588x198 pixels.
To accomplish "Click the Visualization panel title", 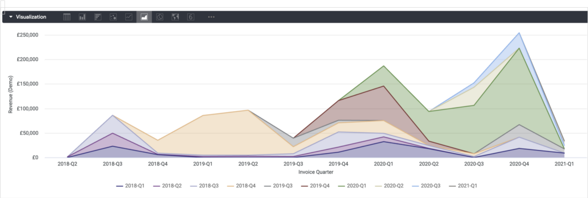I will pyautogui.click(x=31, y=17).
